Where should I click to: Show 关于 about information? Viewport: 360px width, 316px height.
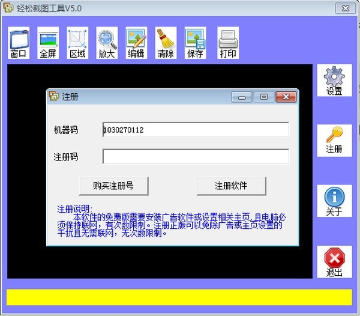click(x=335, y=201)
